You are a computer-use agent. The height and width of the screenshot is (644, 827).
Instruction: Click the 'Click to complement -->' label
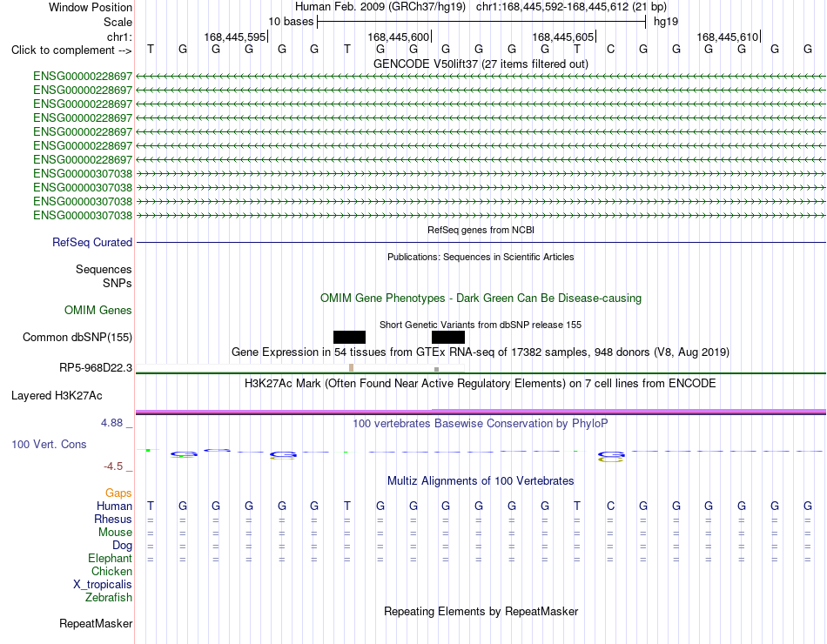(71, 50)
